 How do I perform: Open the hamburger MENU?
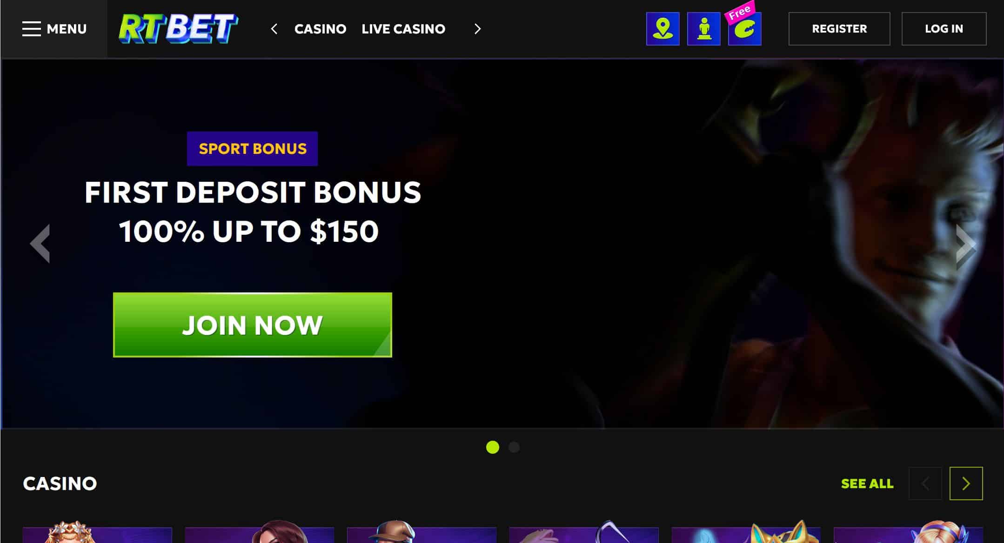54,29
